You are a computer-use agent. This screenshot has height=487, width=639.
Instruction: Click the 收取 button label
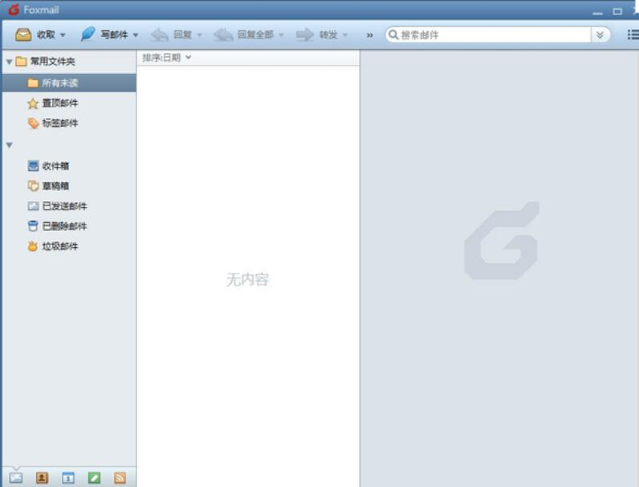click(x=46, y=34)
